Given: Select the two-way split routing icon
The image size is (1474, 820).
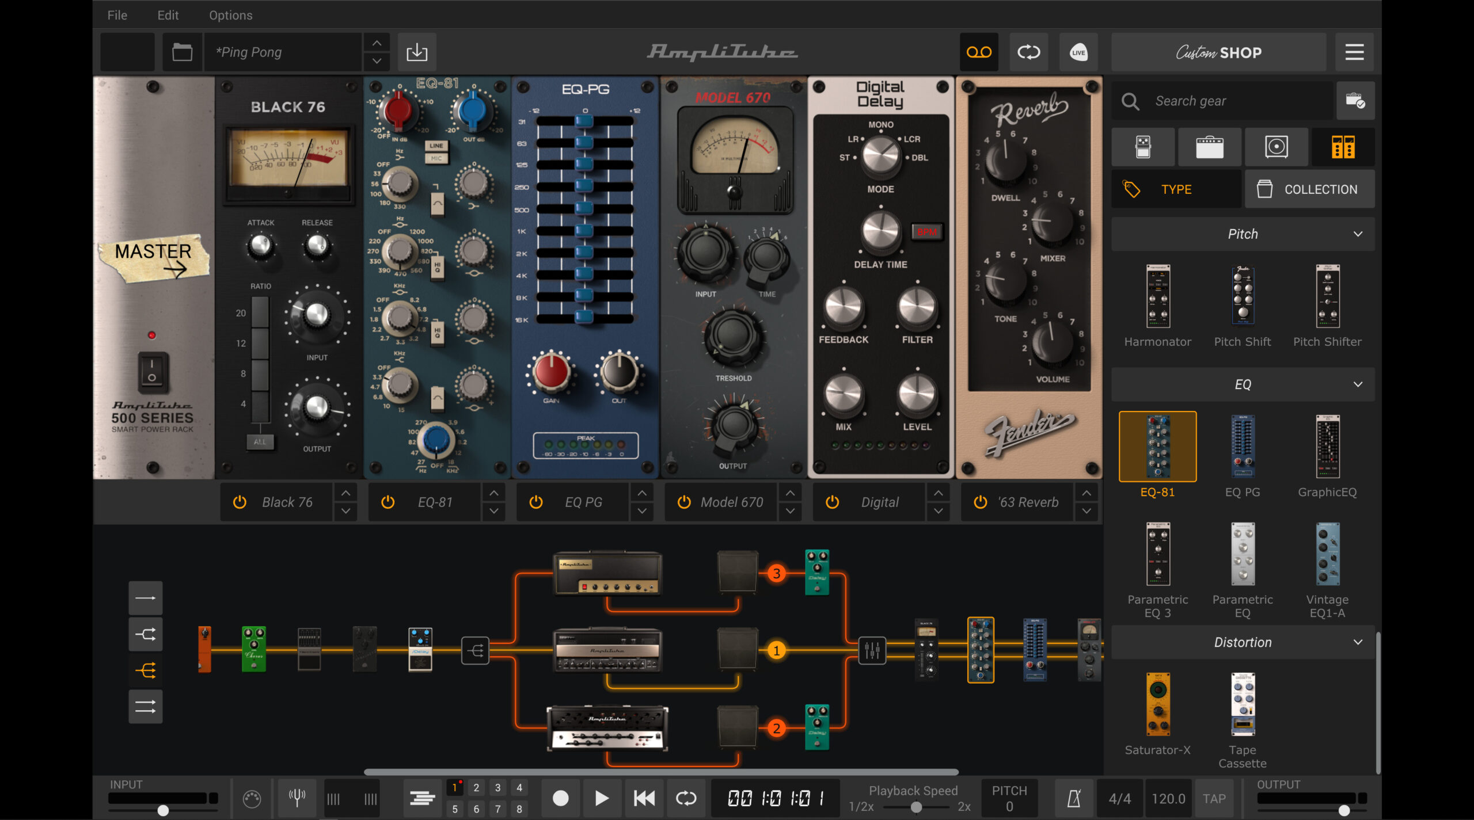Looking at the screenshot, I should 146,635.
